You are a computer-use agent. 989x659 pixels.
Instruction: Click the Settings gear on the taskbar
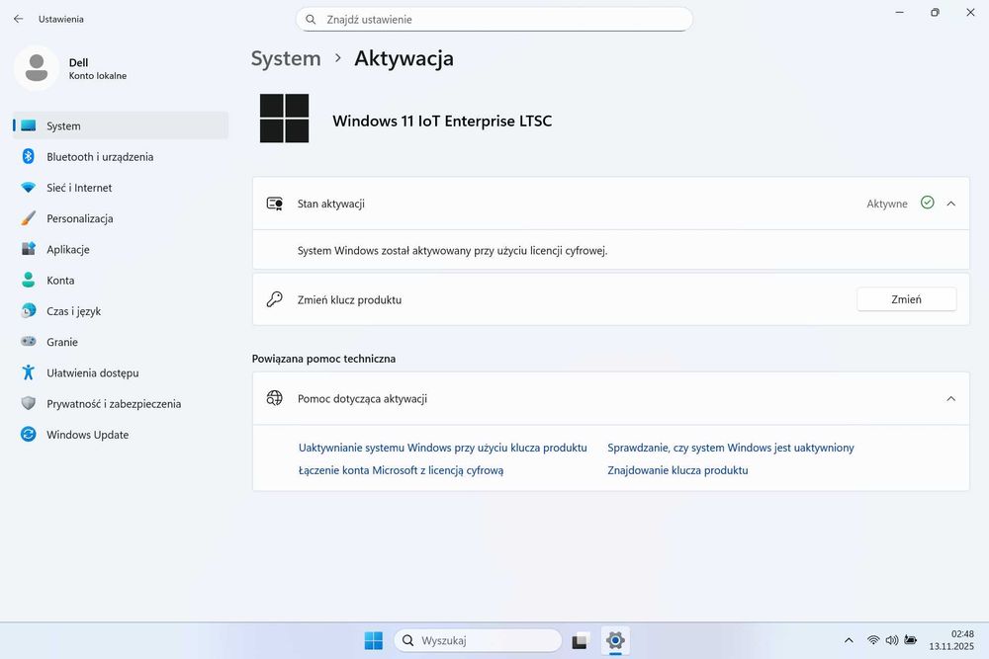(x=615, y=641)
